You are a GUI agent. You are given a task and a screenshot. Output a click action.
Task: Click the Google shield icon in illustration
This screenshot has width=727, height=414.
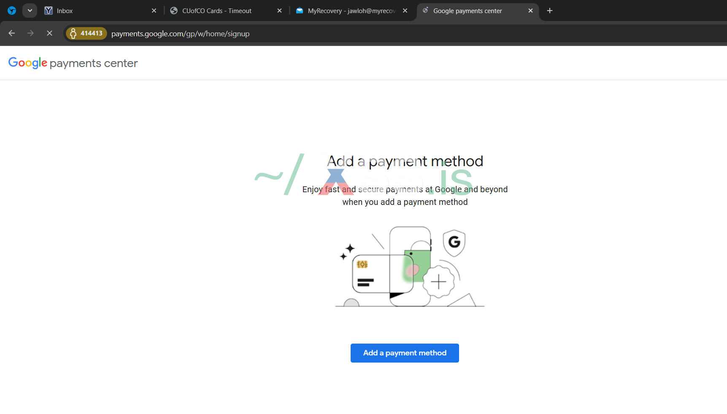click(x=454, y=243)
